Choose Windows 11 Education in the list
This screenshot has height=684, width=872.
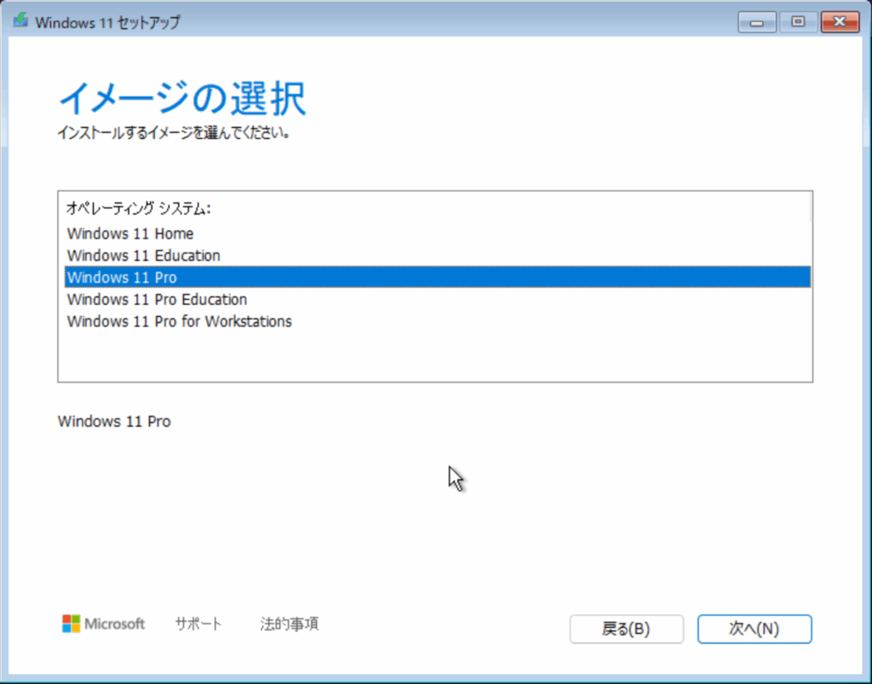(x=143, y=256)
